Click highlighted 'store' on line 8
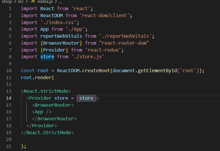220x151 pixels. (47, 57)
